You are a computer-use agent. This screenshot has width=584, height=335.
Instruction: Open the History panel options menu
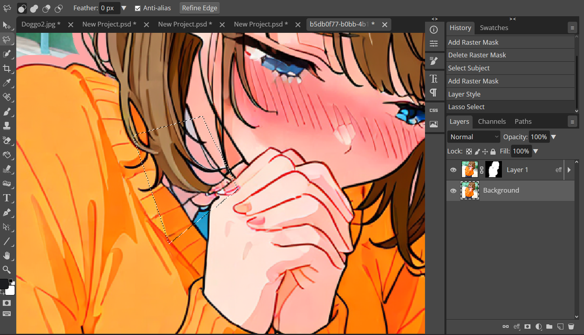[x=572, y=28]
